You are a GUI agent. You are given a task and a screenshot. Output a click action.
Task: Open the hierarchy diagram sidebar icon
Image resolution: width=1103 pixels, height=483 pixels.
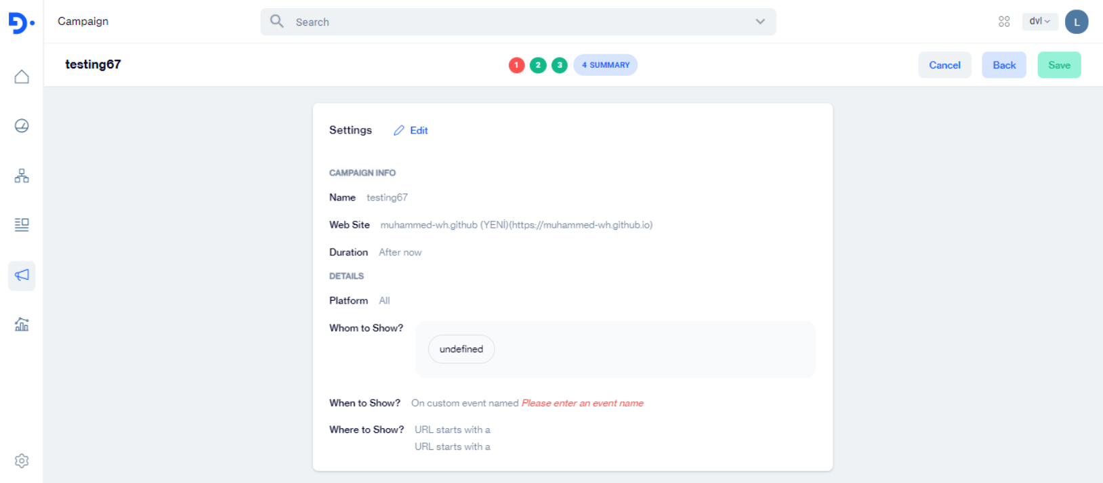pyautogui.click(x=22, y=176)
